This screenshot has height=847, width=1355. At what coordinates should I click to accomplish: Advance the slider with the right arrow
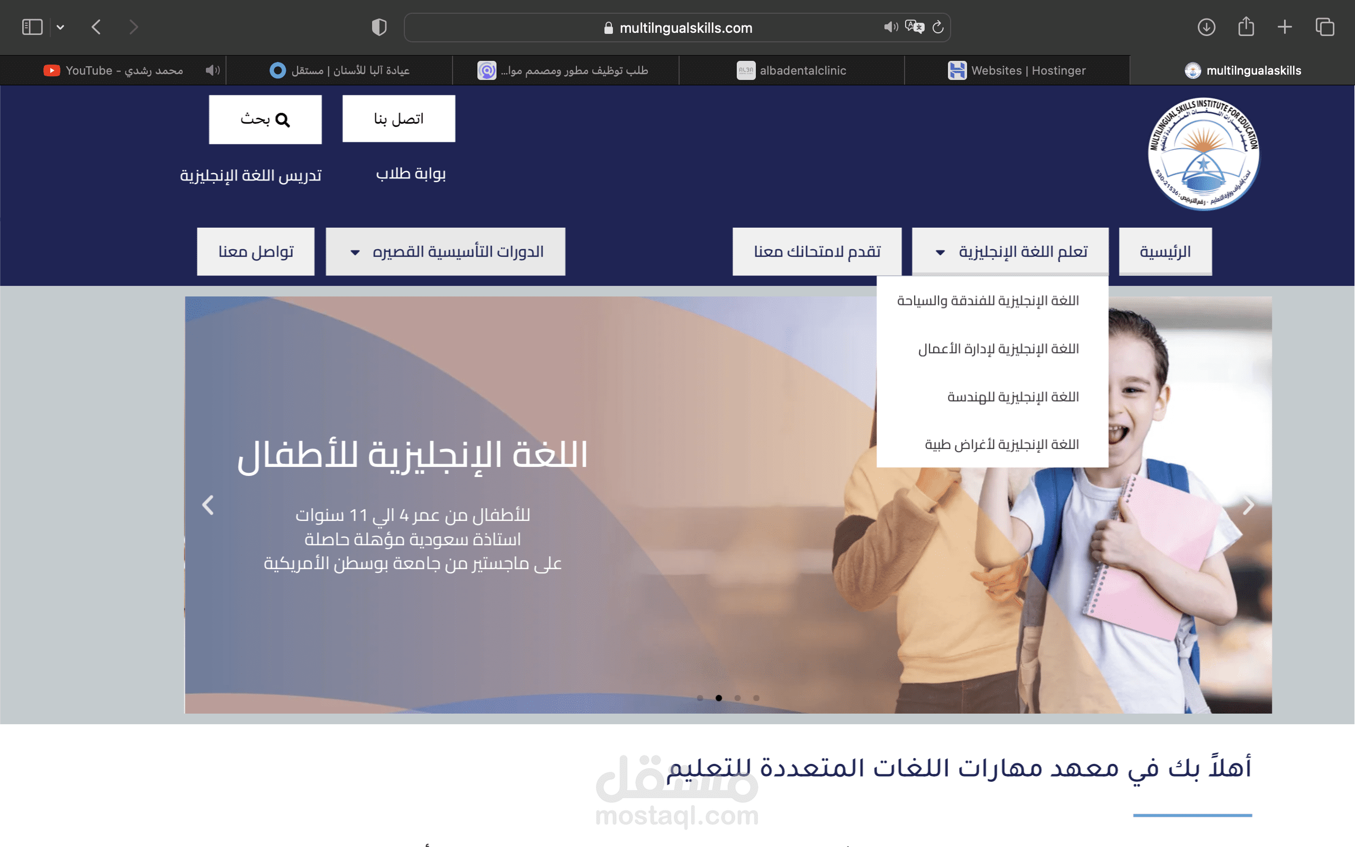1248,505
